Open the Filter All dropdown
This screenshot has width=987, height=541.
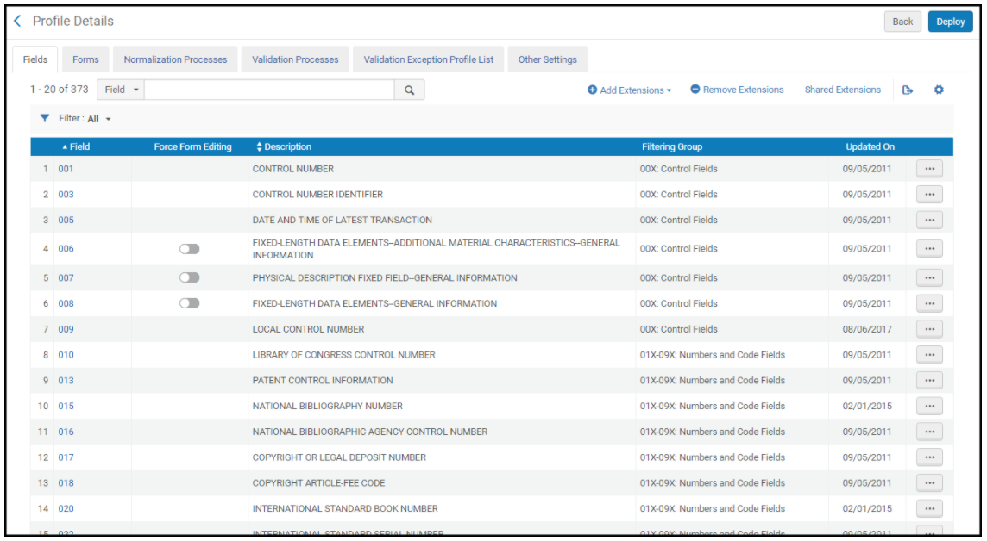tap(99, 119)
